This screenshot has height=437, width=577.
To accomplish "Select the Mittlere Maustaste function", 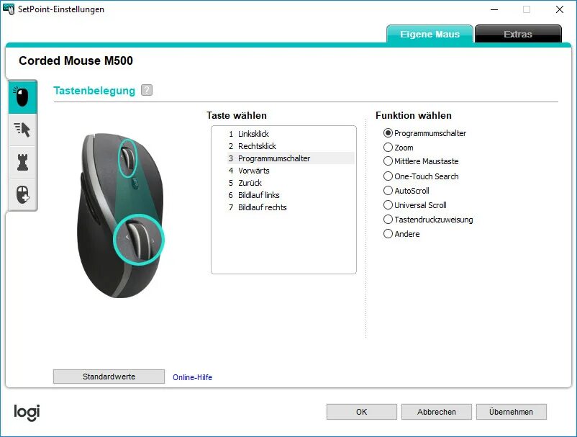I will [421, 161].
